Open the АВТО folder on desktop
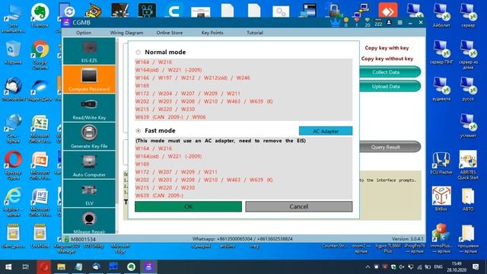This screenshot has width=487, height=274. click(468, 199)
